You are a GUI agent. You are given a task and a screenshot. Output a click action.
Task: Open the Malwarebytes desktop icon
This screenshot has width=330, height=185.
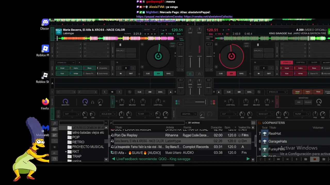[44, 131]
